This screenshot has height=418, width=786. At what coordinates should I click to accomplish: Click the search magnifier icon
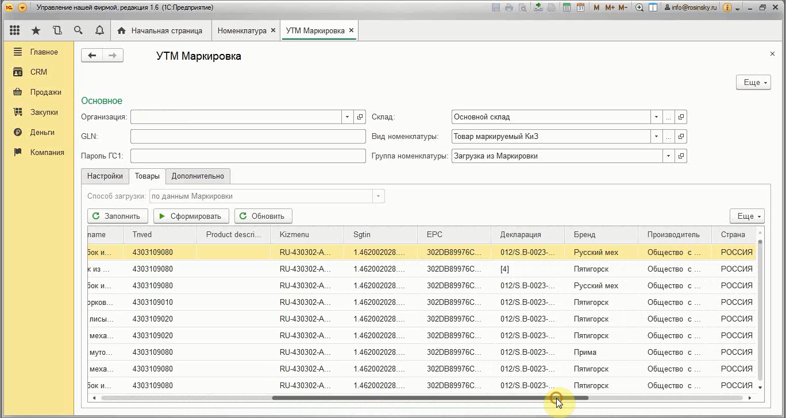pos(78,30)
